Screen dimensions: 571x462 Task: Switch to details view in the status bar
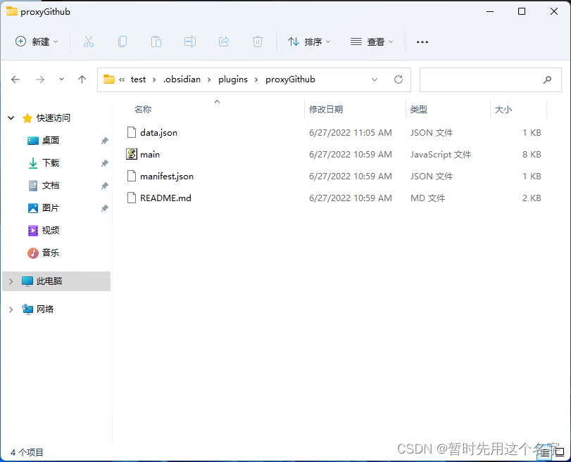pyautogui.click(x=543, y=452)
